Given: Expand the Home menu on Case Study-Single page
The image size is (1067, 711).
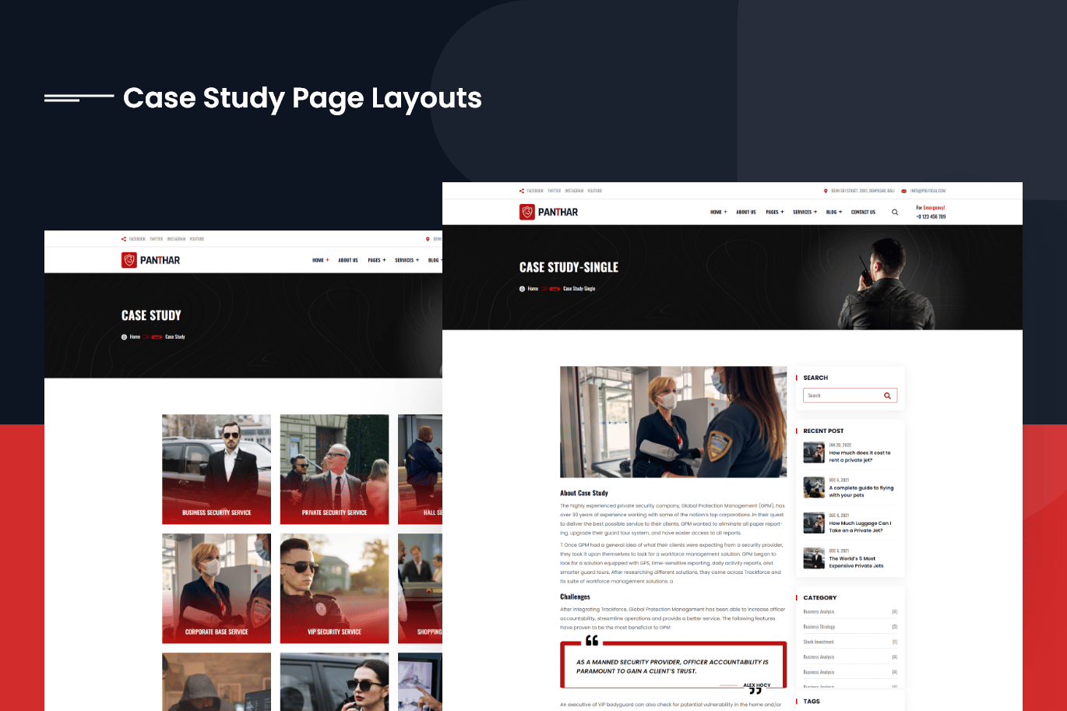Looking at the screenshot, I should coord(718,212).
